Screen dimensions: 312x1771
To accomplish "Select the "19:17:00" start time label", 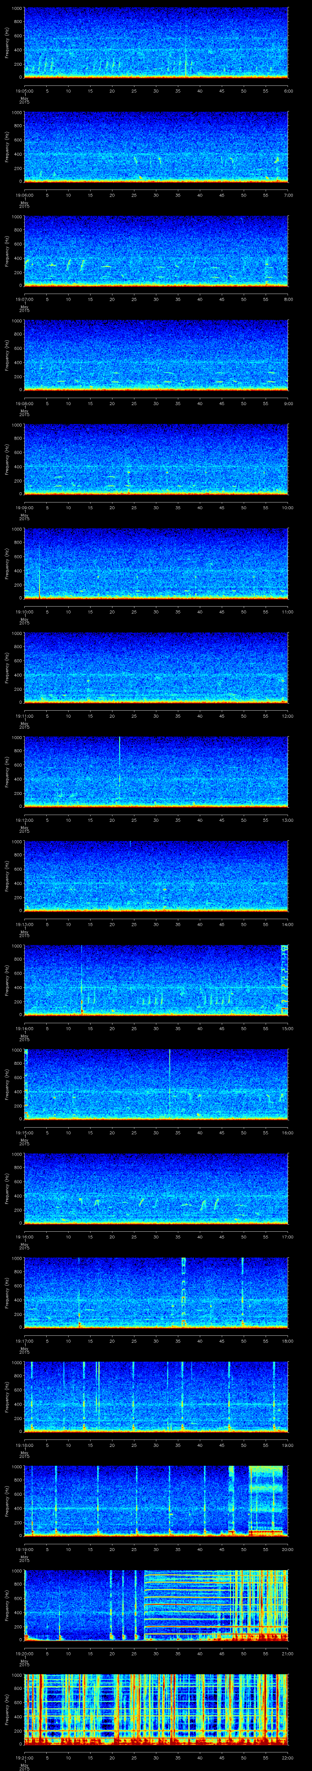I will [24, 1341].
